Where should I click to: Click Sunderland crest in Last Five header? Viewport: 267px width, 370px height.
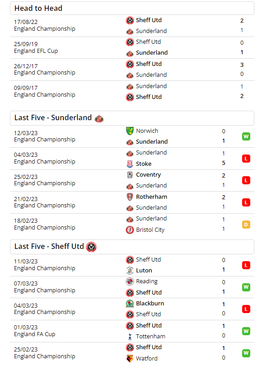(99, 118)
